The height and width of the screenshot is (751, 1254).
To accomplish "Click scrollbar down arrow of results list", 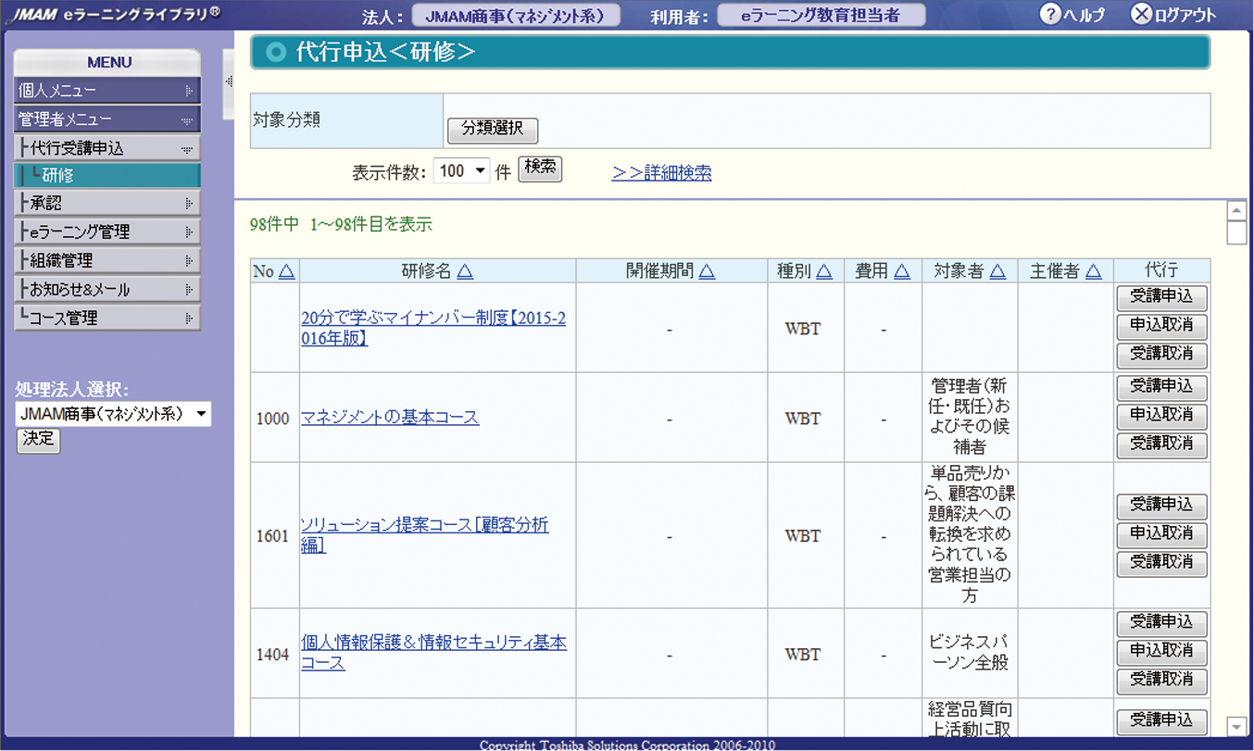I will click(1236, 726).
